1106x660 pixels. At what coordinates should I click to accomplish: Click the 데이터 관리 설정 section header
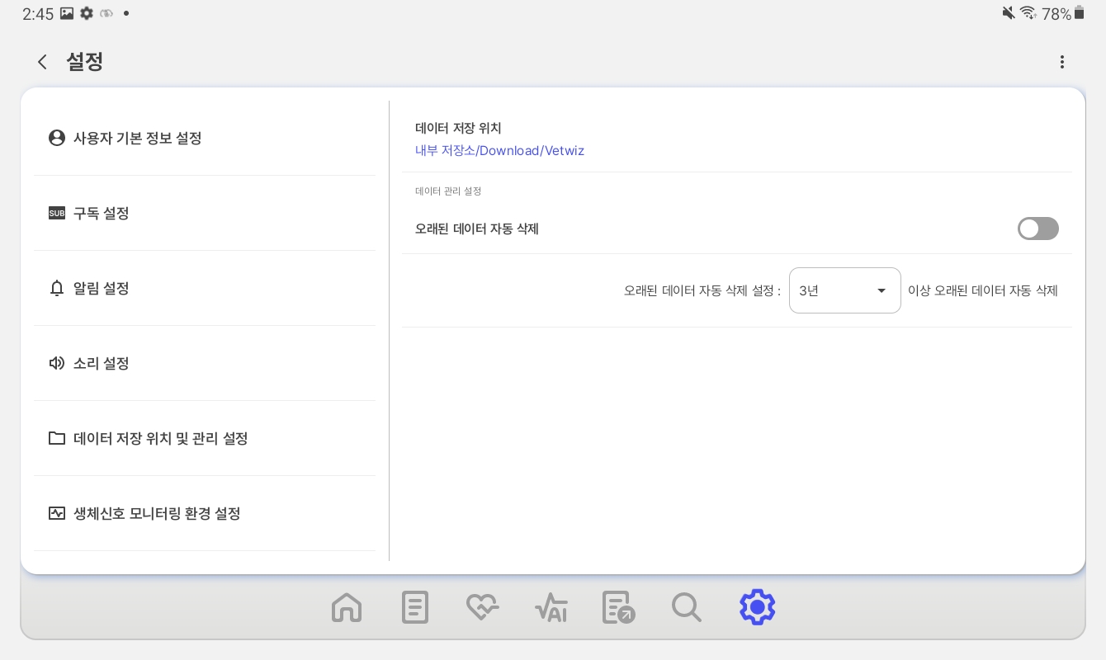pyautogui.click(x=448, y=191)
